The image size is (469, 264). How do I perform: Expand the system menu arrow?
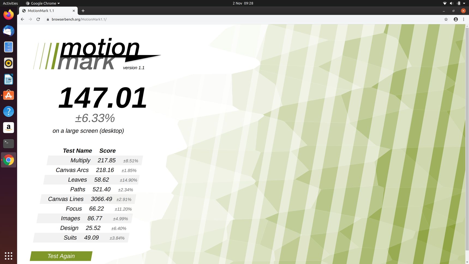(464, 3)
